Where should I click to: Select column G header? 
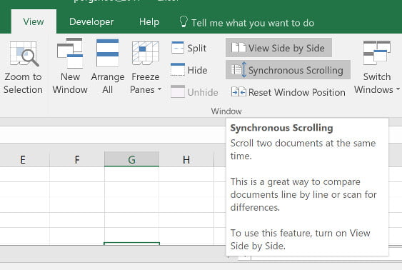click(131, 159)
